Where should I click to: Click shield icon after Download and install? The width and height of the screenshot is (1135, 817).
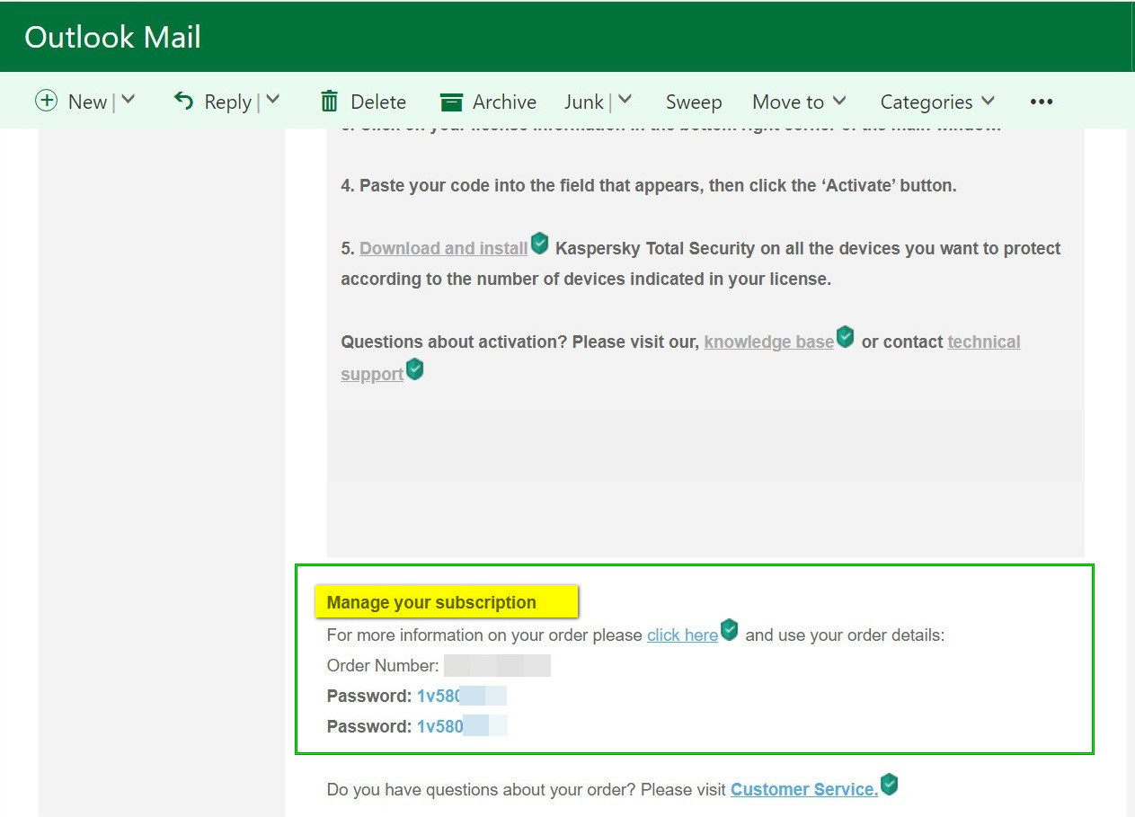click(539, 243)
